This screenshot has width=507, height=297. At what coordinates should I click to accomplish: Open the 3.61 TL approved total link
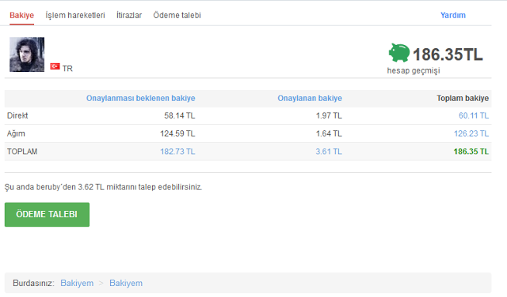(329, 152)
